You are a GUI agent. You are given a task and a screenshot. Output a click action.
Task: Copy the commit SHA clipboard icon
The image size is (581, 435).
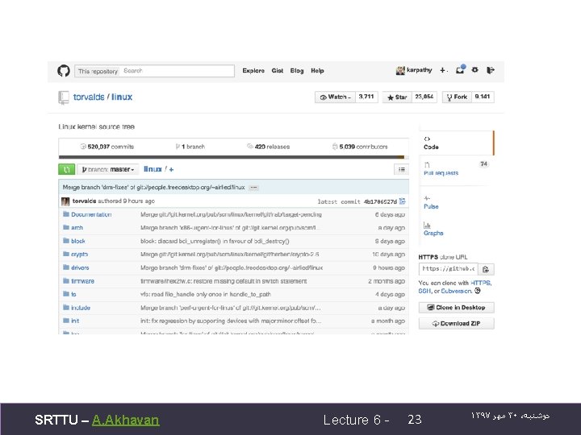(403, 201)
